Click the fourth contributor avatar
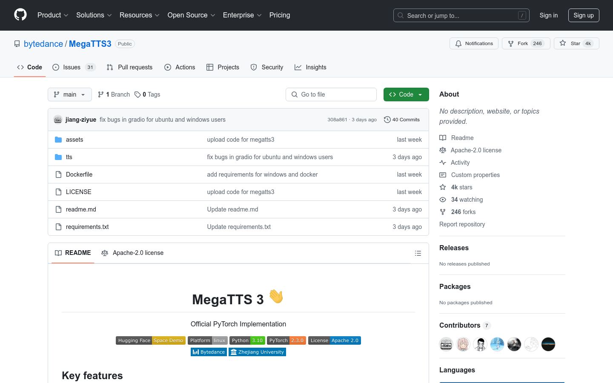This screenshot has width=613, height=383. tap(497, 344)
